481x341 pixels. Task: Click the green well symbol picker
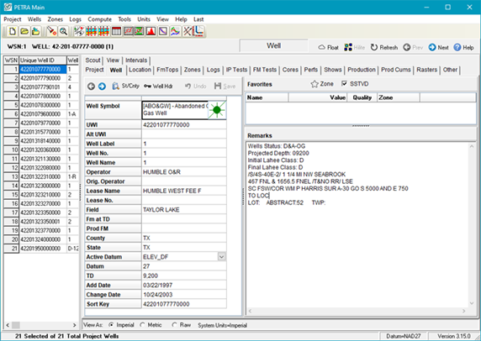point(217,110)
